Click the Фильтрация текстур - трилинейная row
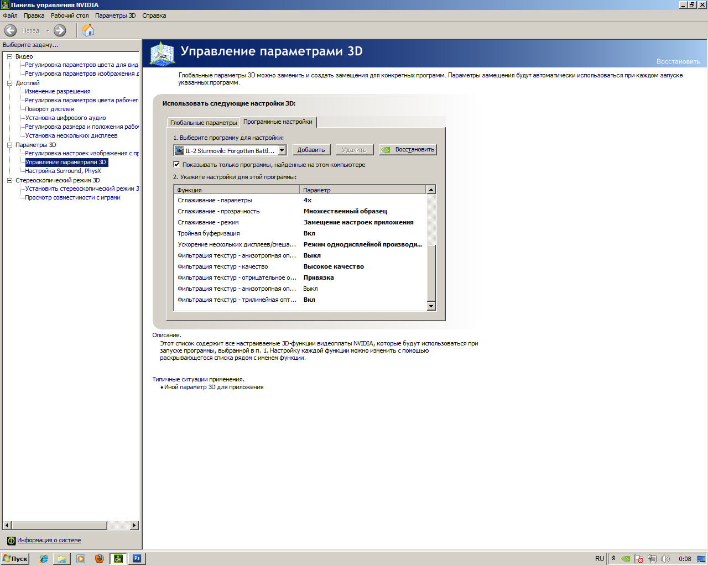Viewport: 708px width, 566px height. coord(300,300)
